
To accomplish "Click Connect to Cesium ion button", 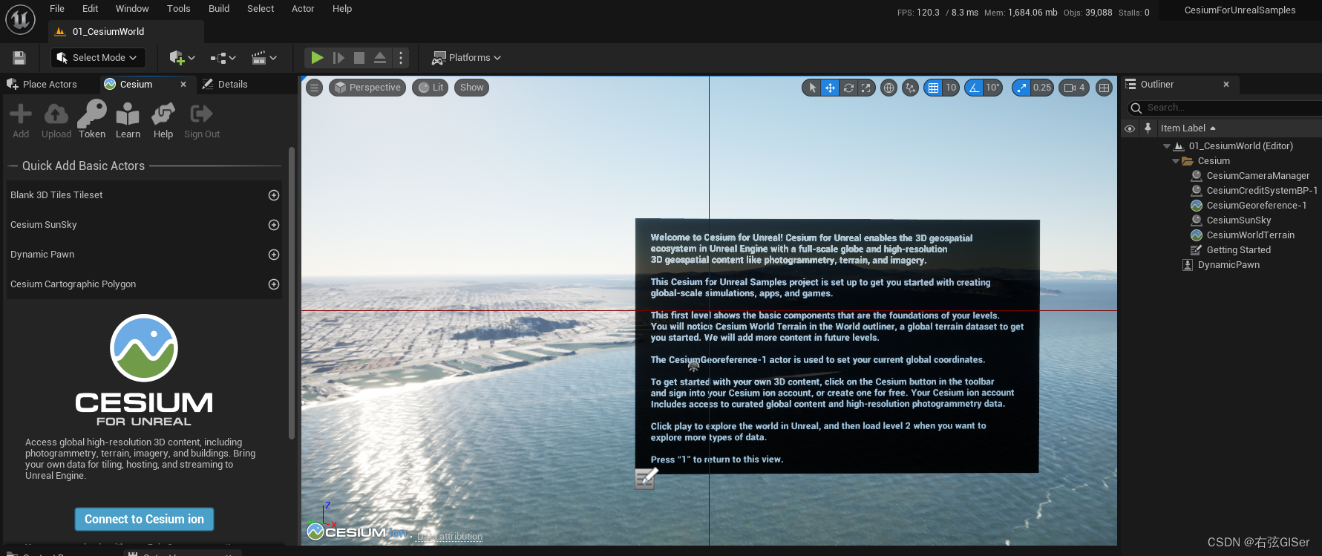I will pos(144,520).
